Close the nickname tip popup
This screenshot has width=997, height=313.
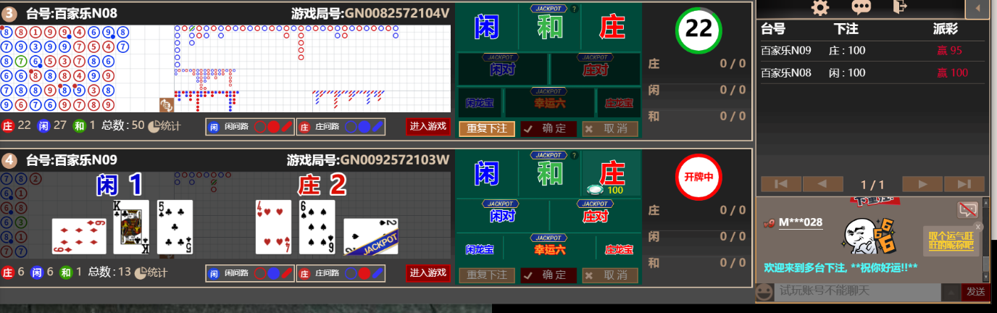pyautogui.click(x=977, y=227)
